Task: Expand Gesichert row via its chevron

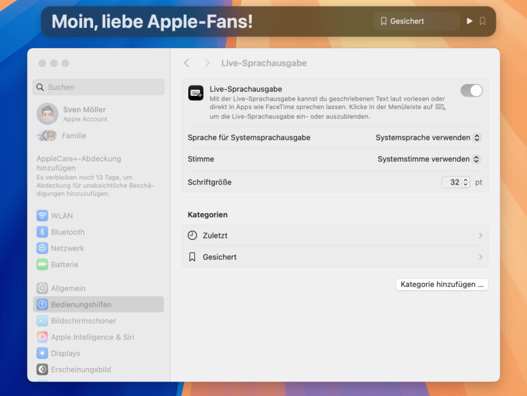Action: pos(480,257)
